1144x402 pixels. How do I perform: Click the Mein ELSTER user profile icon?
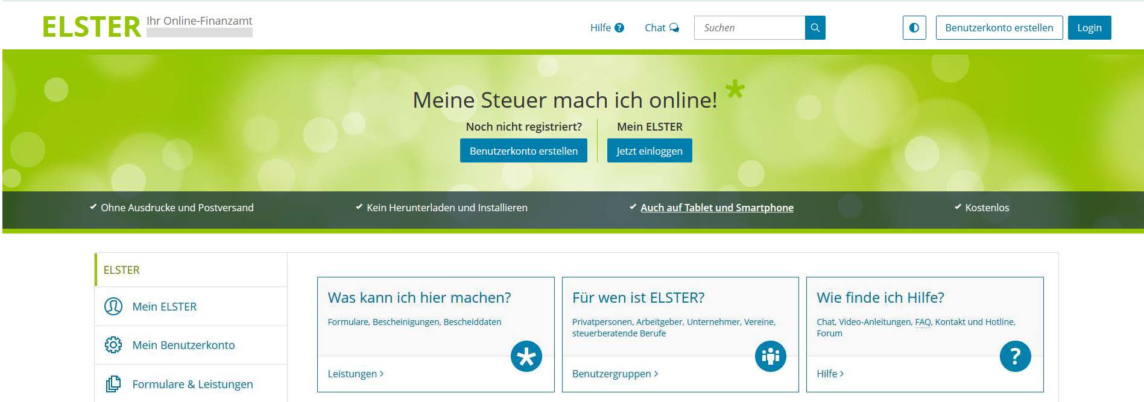coord(113,306)
